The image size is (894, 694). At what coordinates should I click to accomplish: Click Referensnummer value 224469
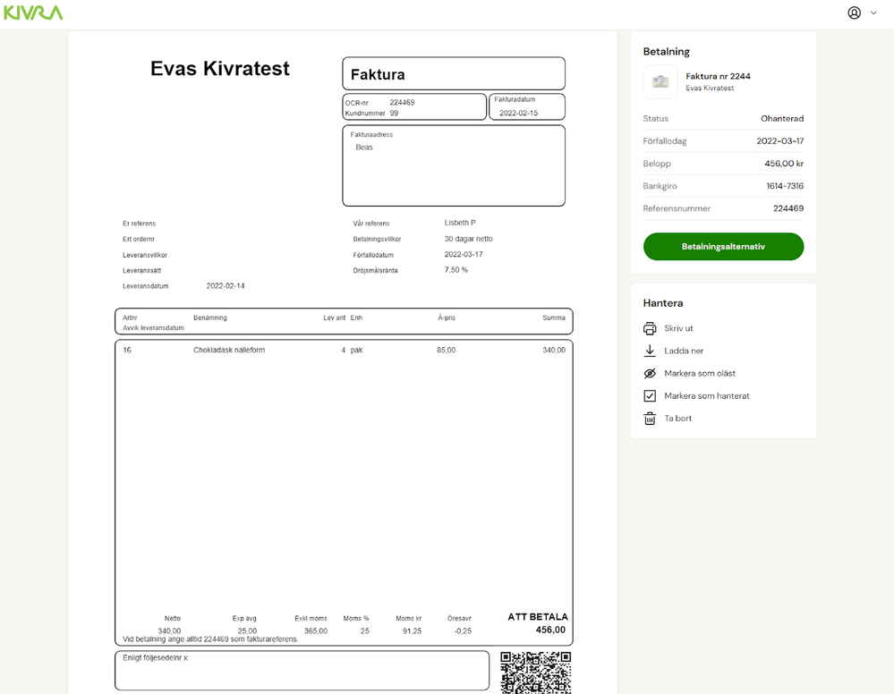pyautogui.click(x=788, y=208)
